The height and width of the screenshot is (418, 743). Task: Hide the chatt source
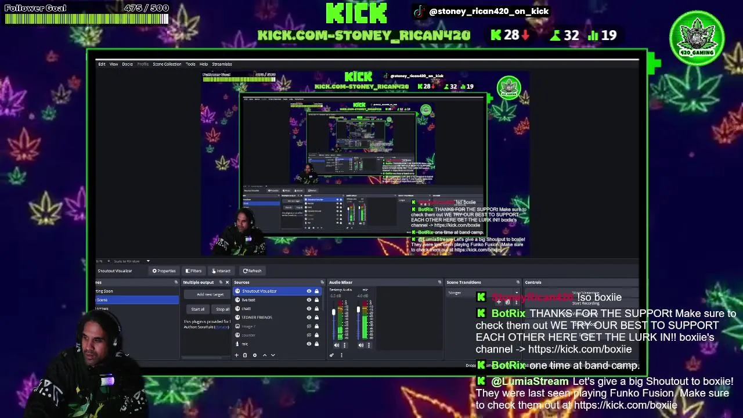309,309
